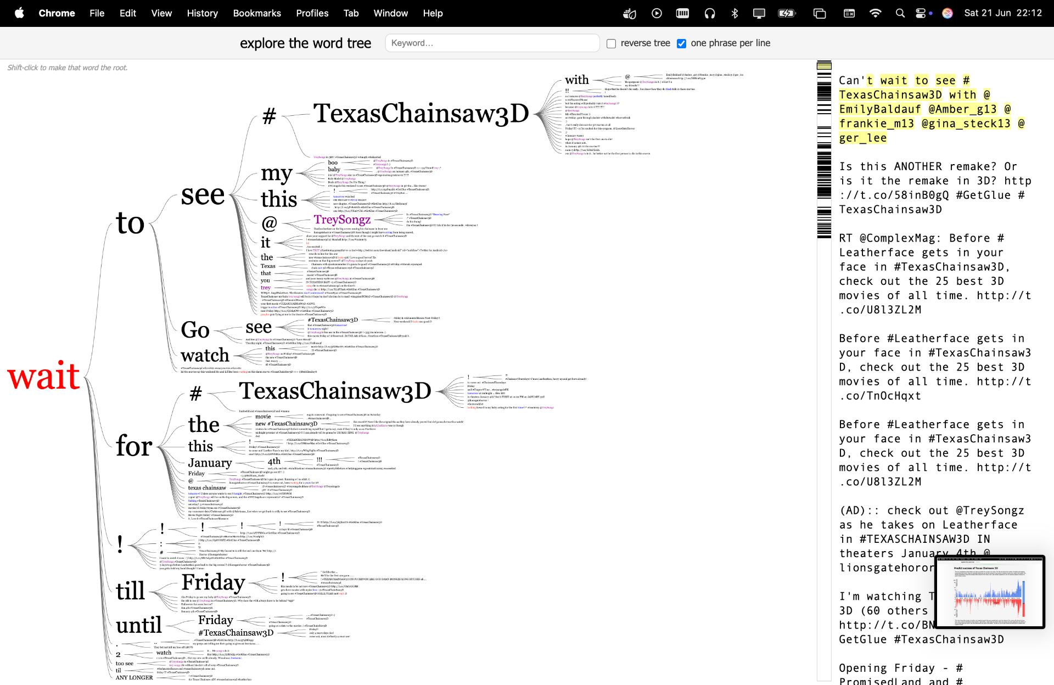The width and height of the screenshot is (1054, 685).
Task: Enable the reverse tree checkbox
Action: 611,43
